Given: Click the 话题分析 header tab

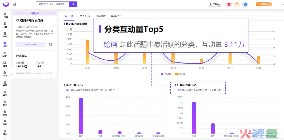Looking at the screenshot, I should (35, 13).
